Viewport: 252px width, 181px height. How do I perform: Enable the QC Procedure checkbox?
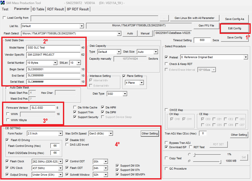pyautogui.click(x=167, y=168)
